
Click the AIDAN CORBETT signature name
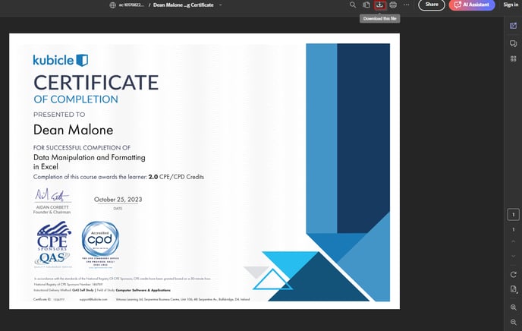(x=52, y=207)
